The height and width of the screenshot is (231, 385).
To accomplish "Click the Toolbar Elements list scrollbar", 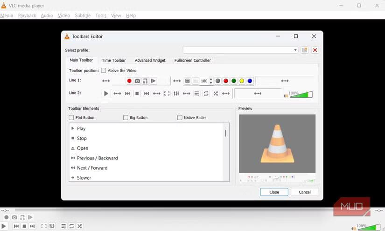I will pos(226,133).
